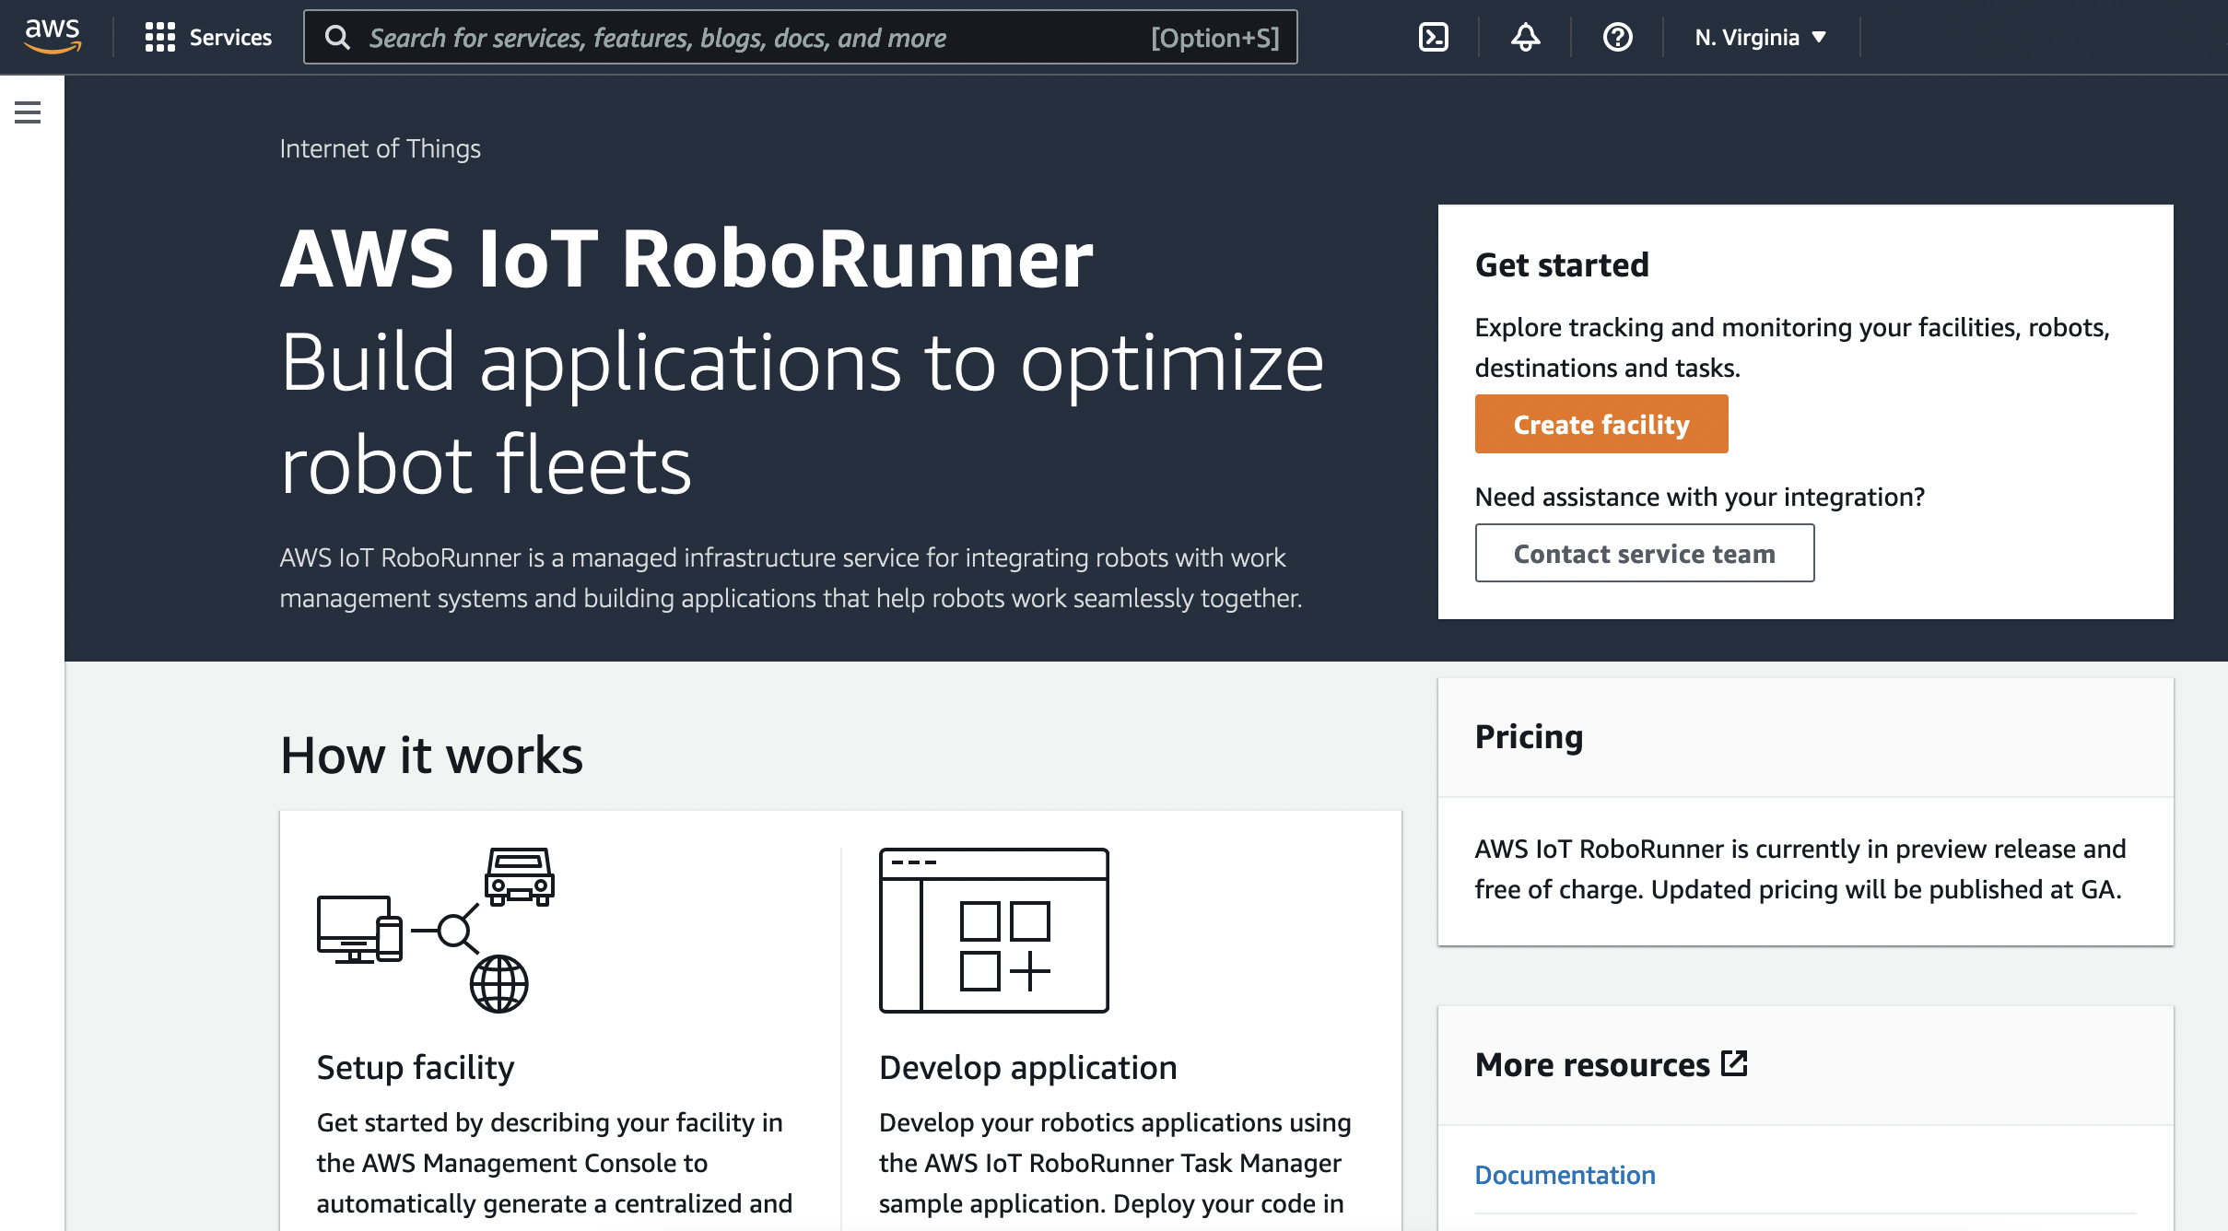The width and height of the screenshot is (2228, 1231).
Task: Open the Services grid menu icon
Action: click(159, 37)
